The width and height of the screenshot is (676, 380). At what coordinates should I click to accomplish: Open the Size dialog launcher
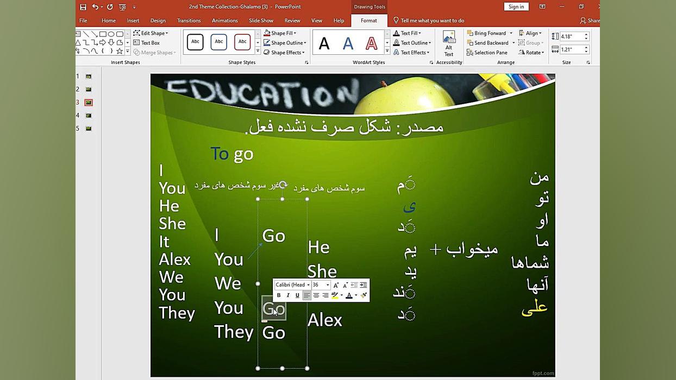click(588, 63)
